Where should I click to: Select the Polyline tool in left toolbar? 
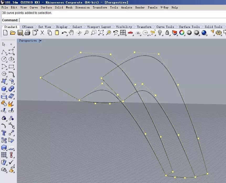tap(4, 52)
